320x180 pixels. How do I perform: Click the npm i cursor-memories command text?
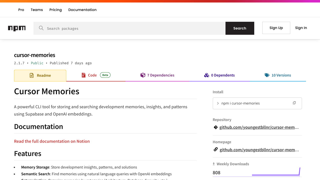(240, 103)
